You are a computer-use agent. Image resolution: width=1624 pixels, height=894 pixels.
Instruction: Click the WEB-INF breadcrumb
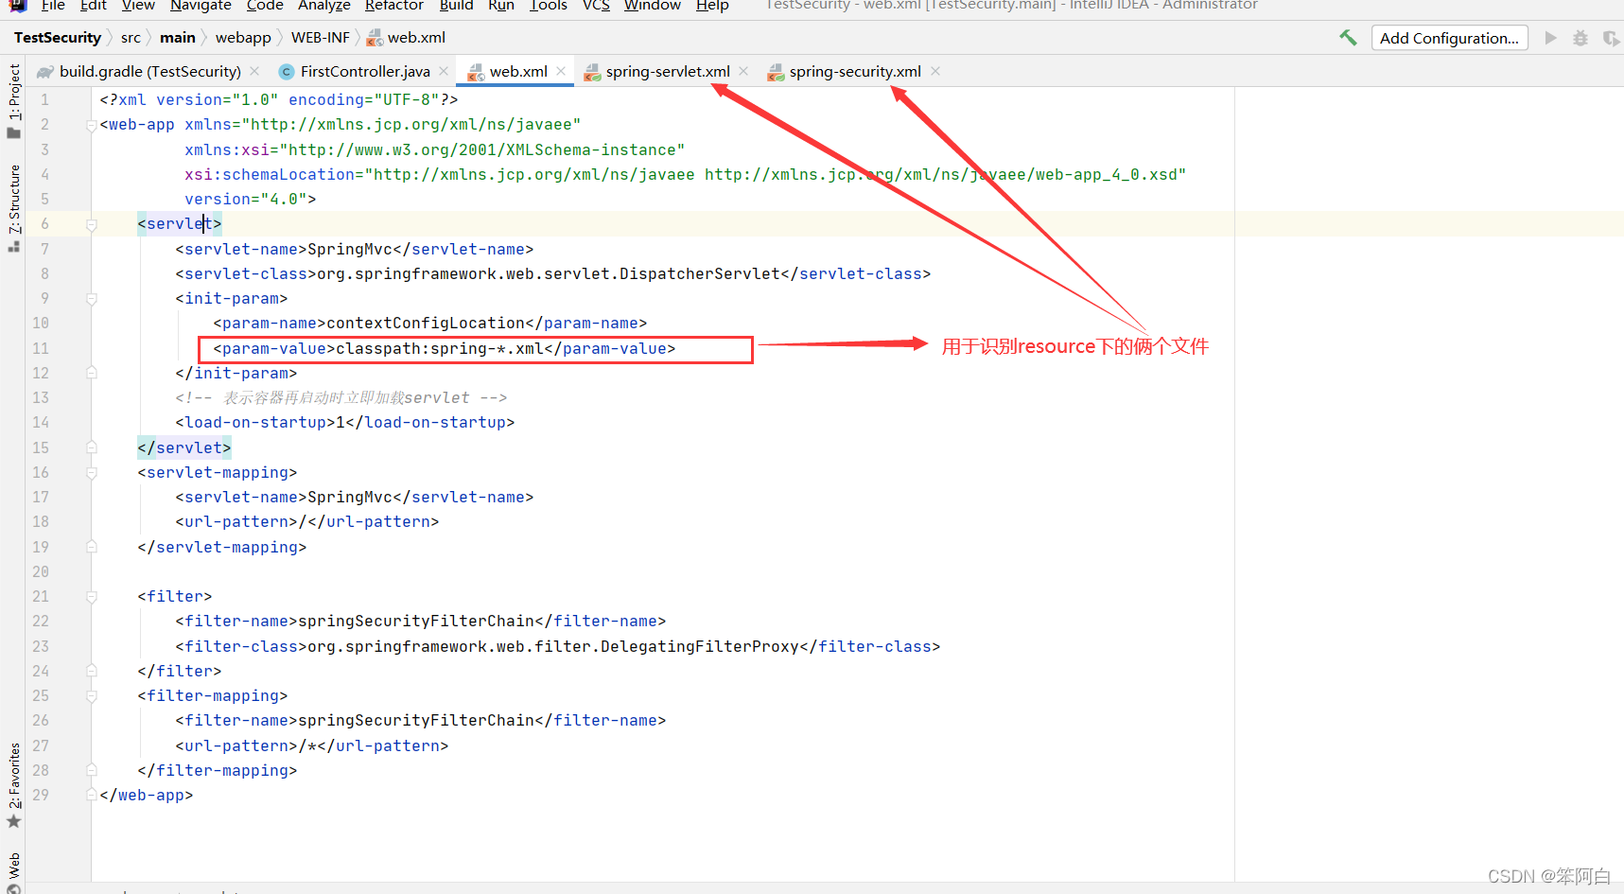321,38
